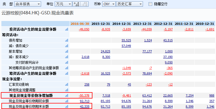Open the 历史汇率 exchange rate dropdown

click(129, 4)
